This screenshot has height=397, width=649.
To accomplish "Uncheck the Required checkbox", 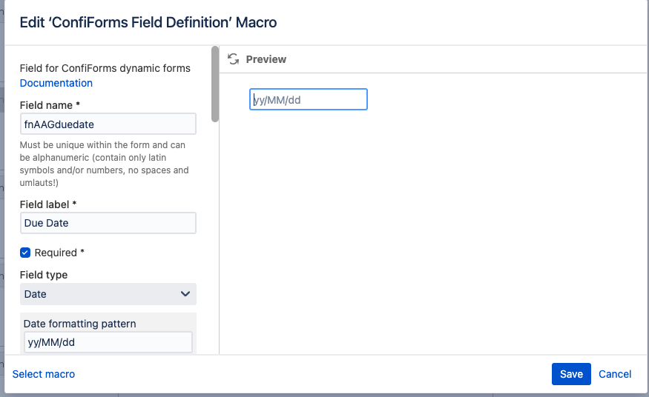I will [25, 253].
